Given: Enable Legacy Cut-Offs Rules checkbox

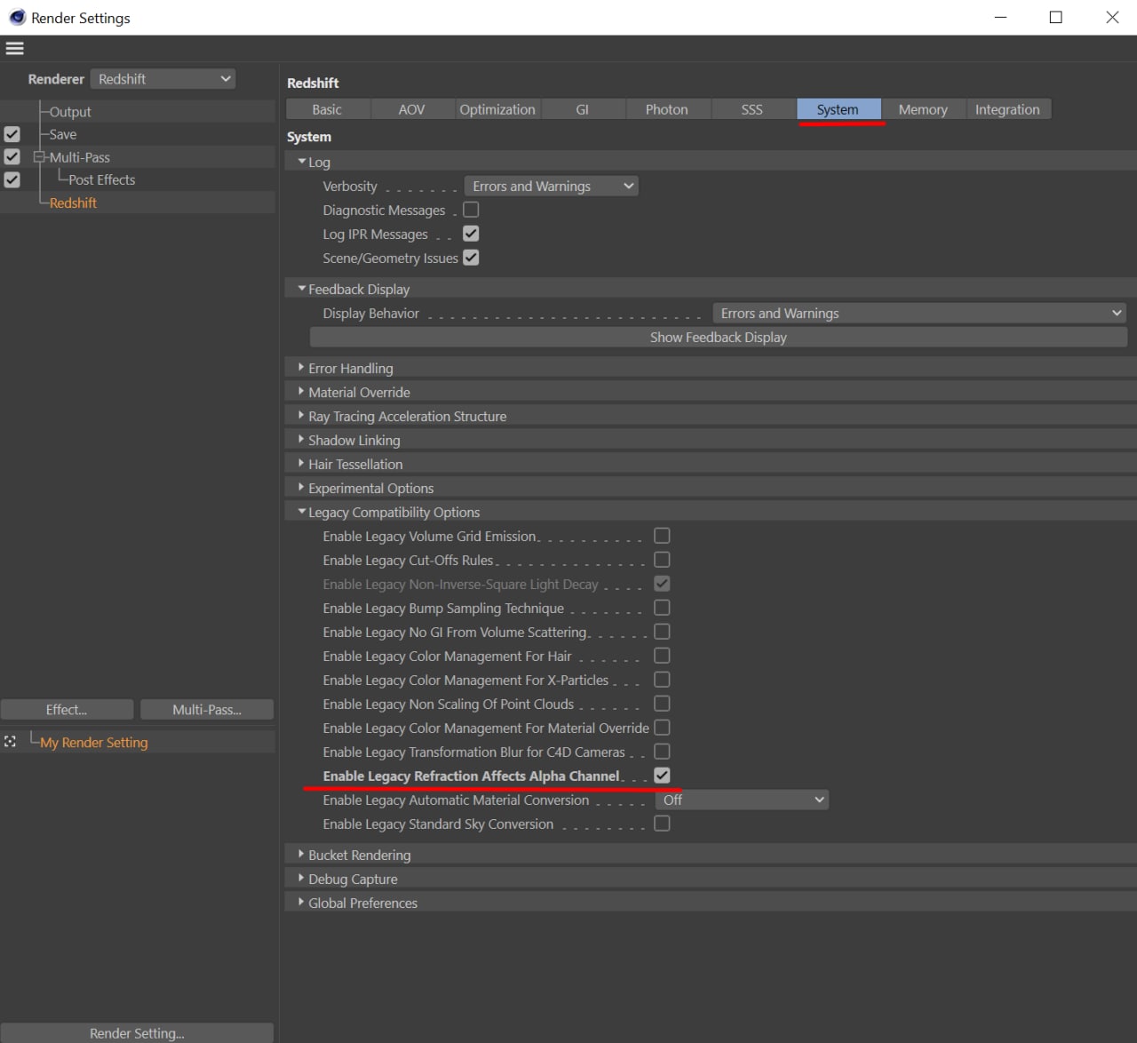Looking at the screenshot, I should [x=662, y=560].
